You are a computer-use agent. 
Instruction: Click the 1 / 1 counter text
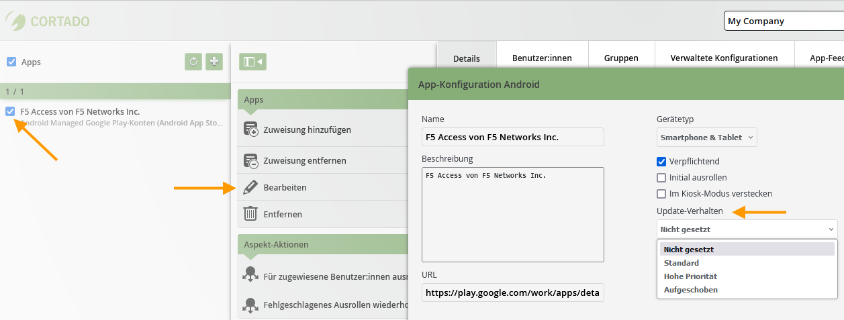pos(15,91)
